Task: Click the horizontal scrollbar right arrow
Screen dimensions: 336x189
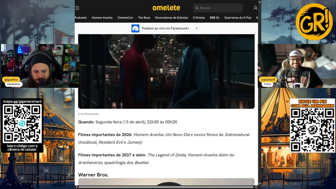Action: pos(256,187)
